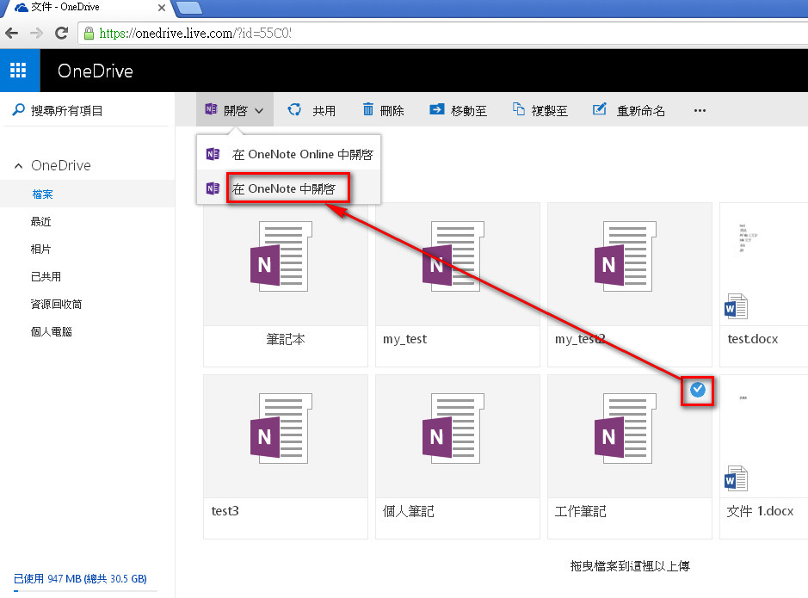Image resolution: width=808 pixels, height=598 pixels.
Task: Click OneNote icon beside 在 OneNote 中開啟
Action: coord(213,188)
